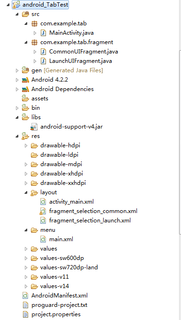
Task: Expand the drawable-mdpi folder
Action: 26,164
